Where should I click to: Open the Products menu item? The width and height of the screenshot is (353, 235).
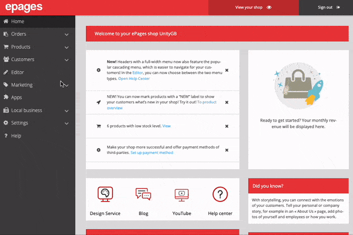point(38,47)
